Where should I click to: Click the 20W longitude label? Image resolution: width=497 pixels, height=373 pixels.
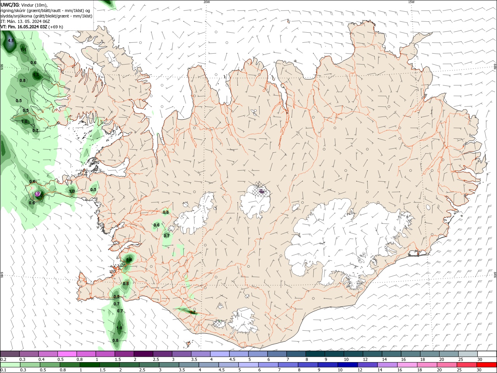pos(207,2)
